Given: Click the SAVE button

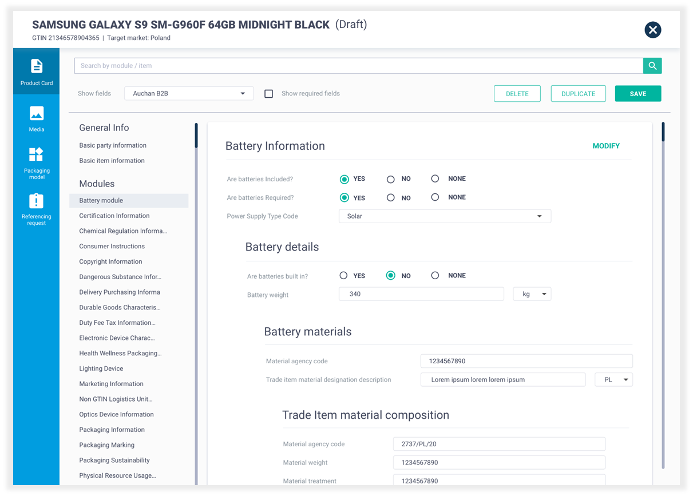Looking at the screenshot, I should point(638,94).
